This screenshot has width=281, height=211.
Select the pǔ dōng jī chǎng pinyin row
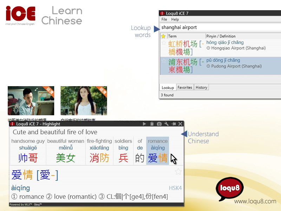223,60
